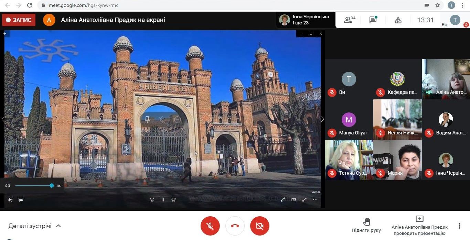Image resolution: width=470 pixels, height=240 pixels.
Task: Leave the call with the hang-up button
Action: (235, 226)
